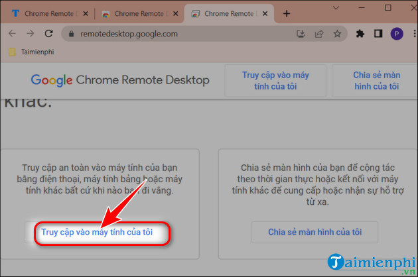Open header tab Truy cập vào máy tính của tôi
This screenshot has width=418, height=277.
pyautogui.click(x=275, y=81)
